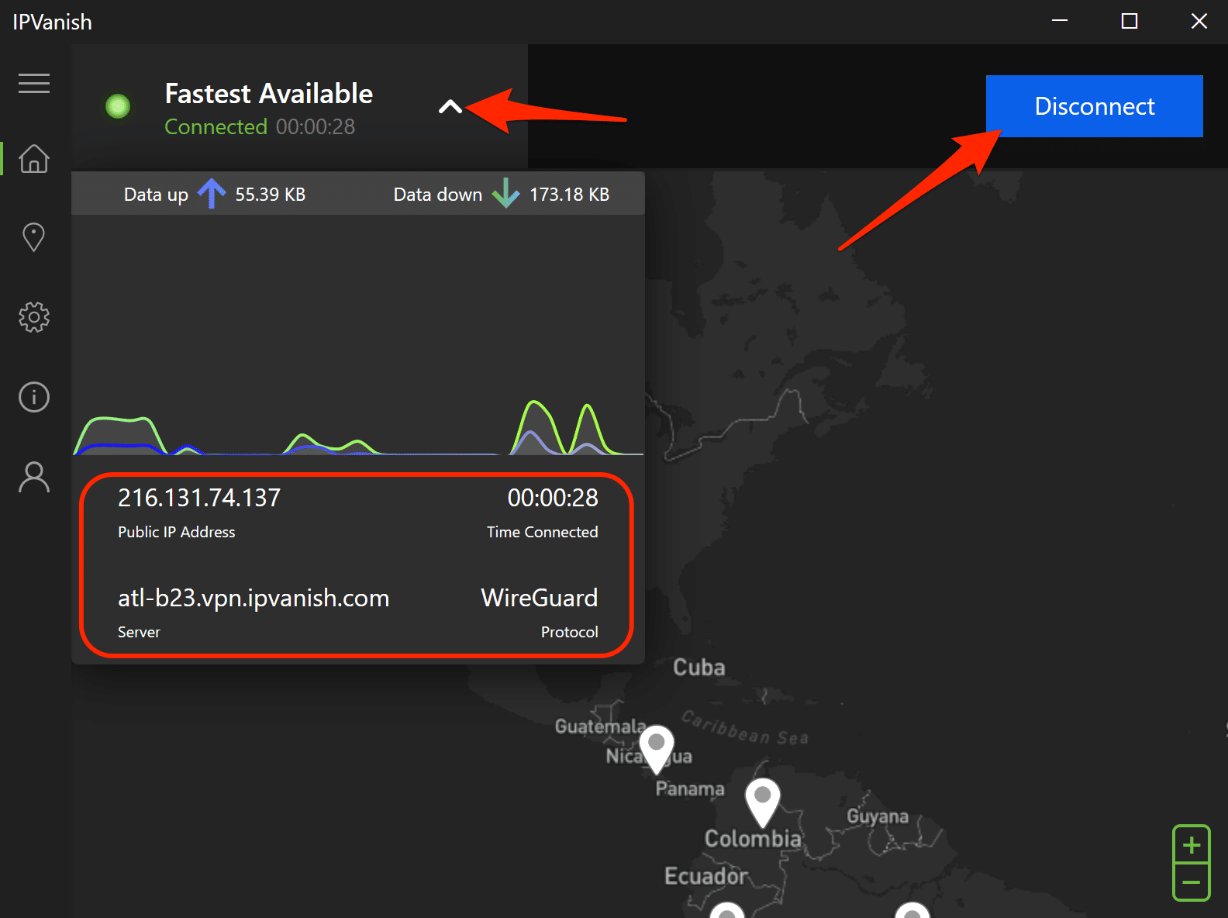Maximize the IPVanish window

1130,22
